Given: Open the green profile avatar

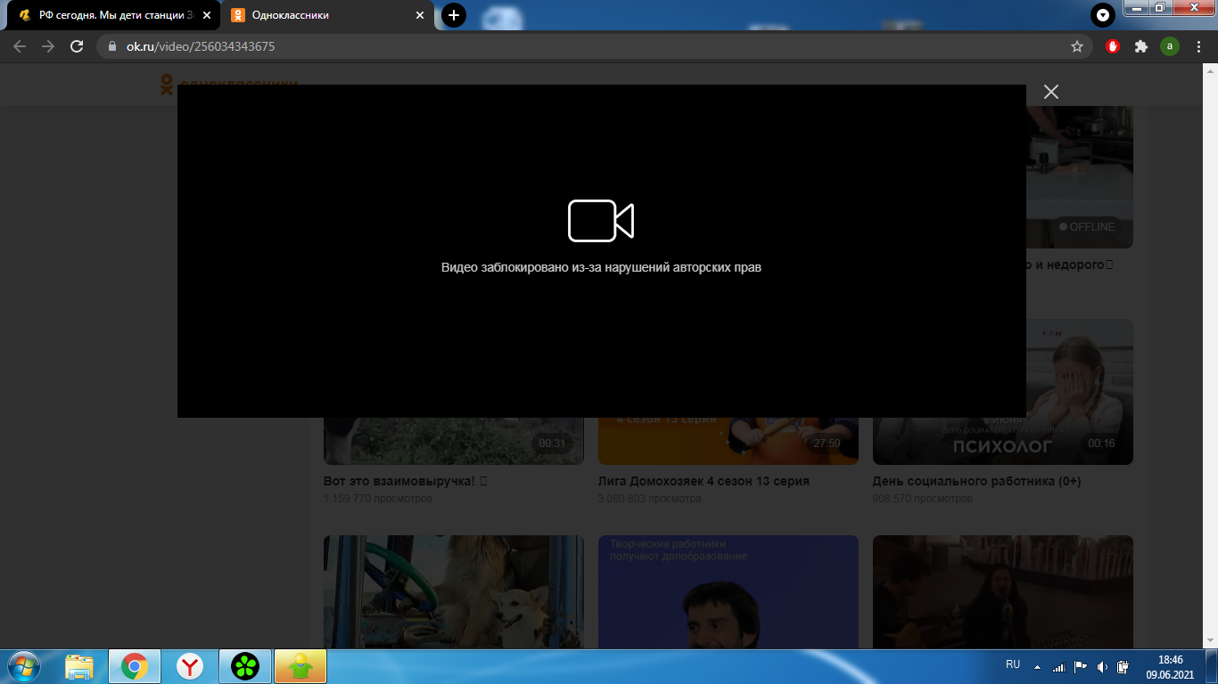Looking at the screenshot, I should point(1169,46).
